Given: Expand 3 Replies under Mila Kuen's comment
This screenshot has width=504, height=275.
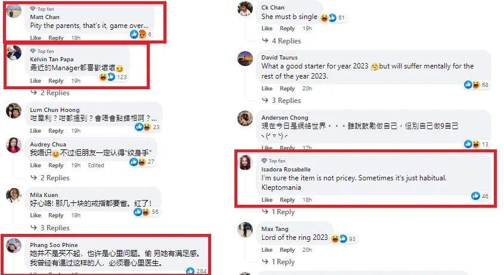Looking at the screenshot, I should click(x=50, y=228).
